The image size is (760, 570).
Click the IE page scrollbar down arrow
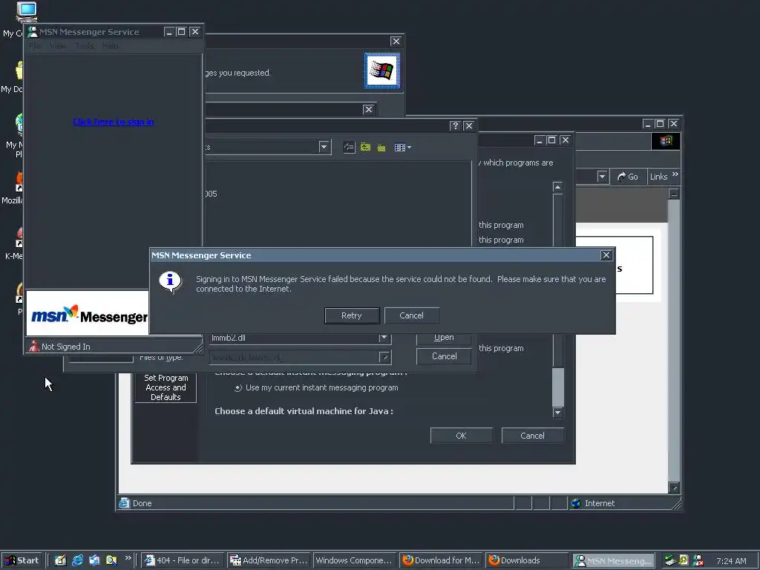(x=674, y=488)
